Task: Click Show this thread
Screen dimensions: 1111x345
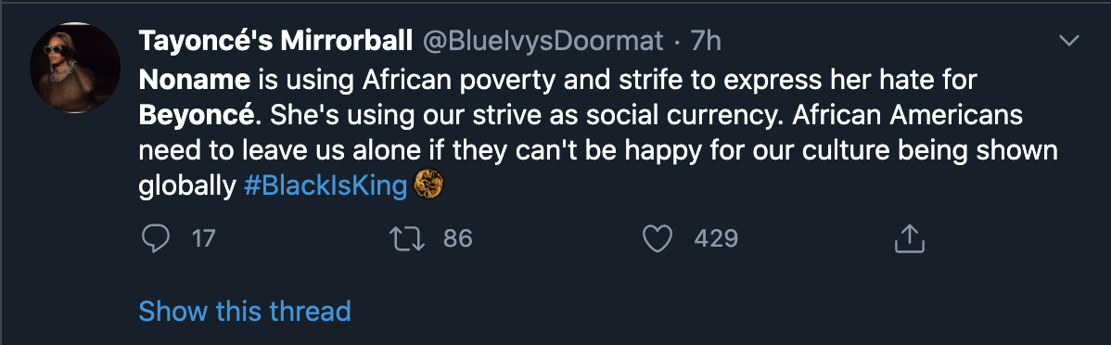Action: (245, 311)
